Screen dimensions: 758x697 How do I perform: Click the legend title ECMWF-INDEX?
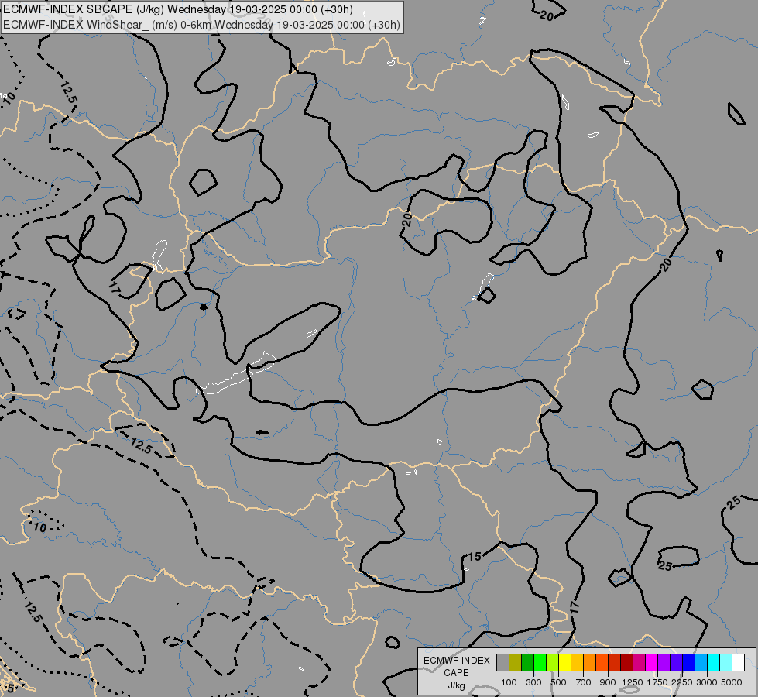coord(456,661)
